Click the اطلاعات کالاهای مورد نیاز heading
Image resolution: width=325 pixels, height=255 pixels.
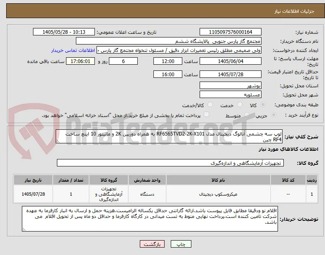[x=288, y=149]
